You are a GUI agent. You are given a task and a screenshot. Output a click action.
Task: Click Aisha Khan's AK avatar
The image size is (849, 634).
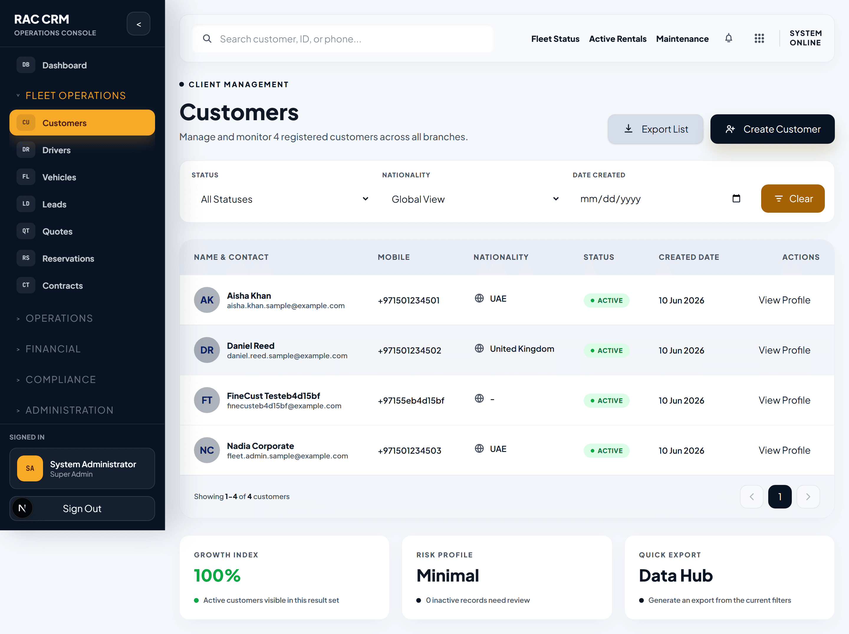pyautogui.click(x=207, y=300)
